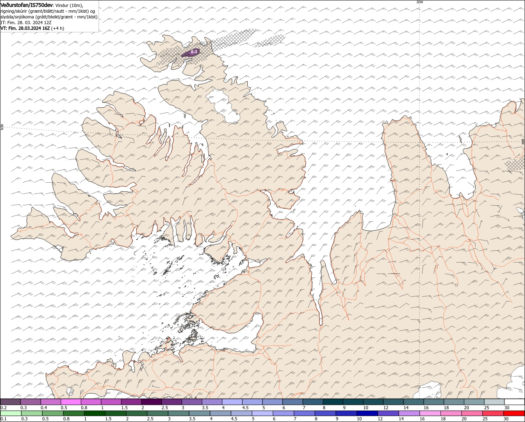Click the N66 latitude label on right edge
The image size is (525, 422).
[x=523, y=141]
